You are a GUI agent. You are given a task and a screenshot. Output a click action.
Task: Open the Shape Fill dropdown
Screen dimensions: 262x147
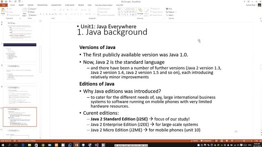(155, 9)
